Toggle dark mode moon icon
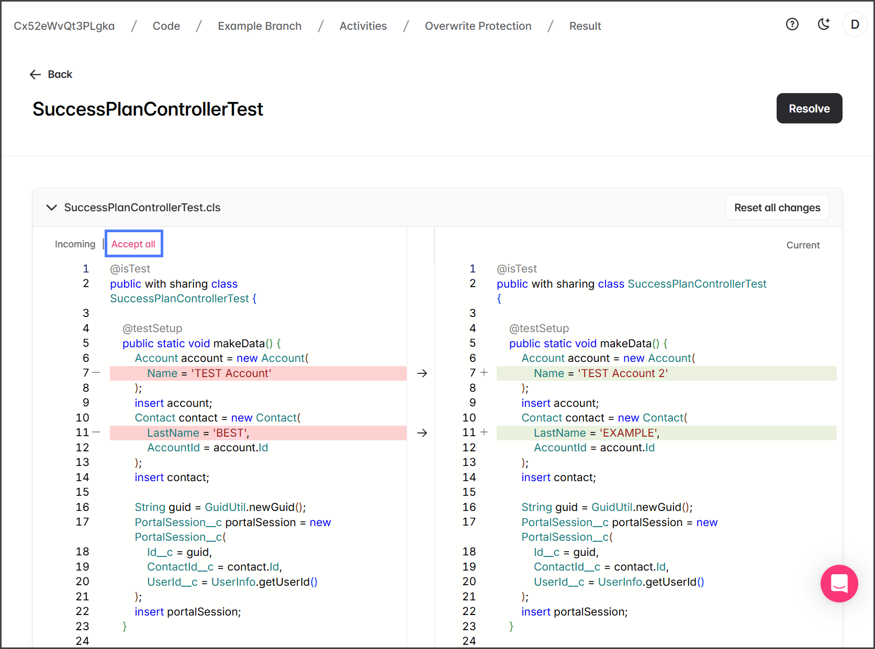The height and width of the screenshot is (649, 875). (824, 24)
